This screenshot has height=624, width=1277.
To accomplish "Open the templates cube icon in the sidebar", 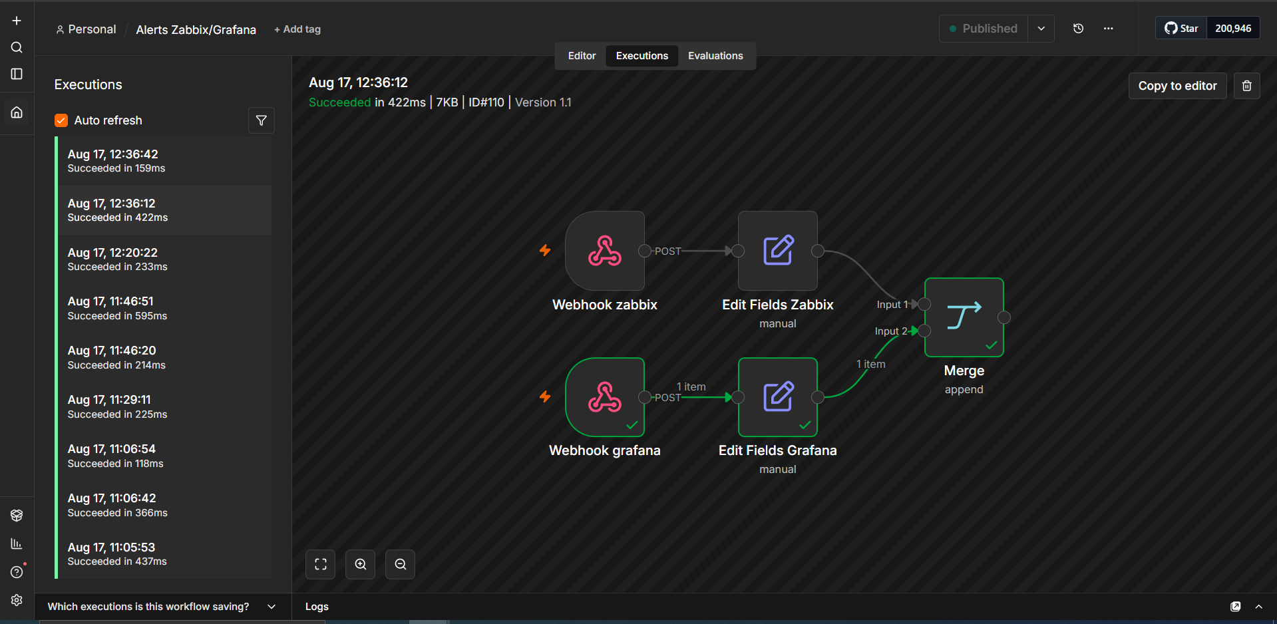I will (x=17, y=516).
